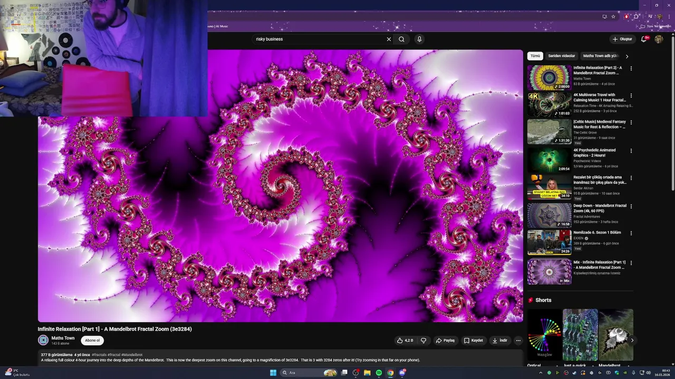675x379 pixels.
Task: Open the Chrome extensions puzzle icon
Action: [x=637, y=16]
